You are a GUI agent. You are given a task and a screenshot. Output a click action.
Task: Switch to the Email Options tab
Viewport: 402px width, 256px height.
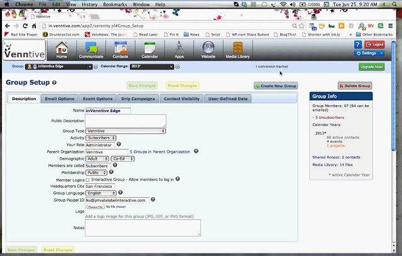pyautogui.click(x=60, y=99)
